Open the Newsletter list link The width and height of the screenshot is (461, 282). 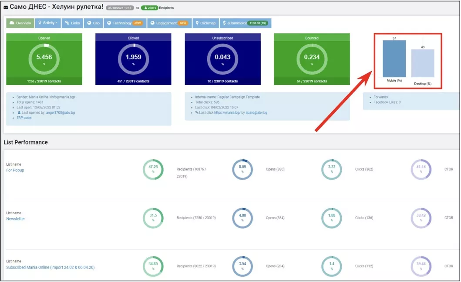[x=16, y=219]
